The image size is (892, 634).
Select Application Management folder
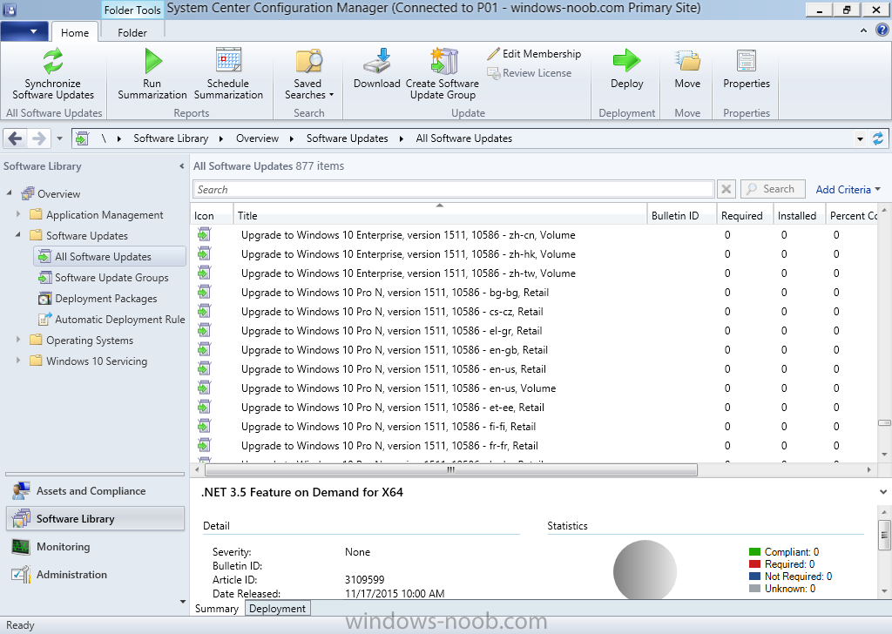pos(96,215)
